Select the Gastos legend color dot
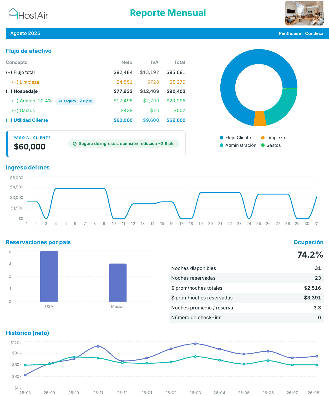 (263, 145)
